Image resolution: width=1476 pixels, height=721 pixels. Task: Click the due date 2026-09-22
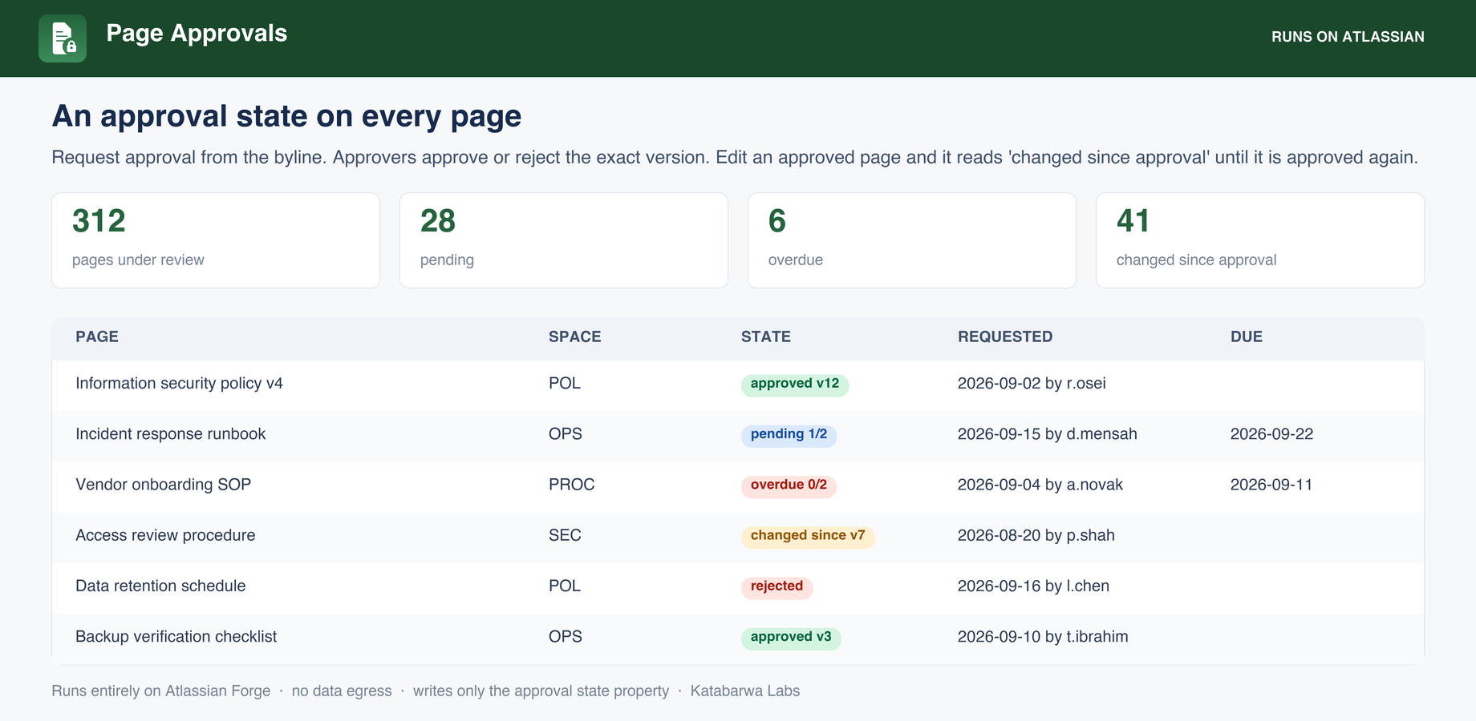point(1271,434)
